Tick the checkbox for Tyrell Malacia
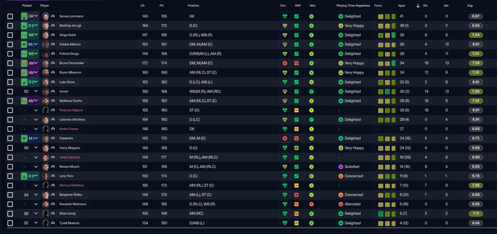Viewport: 497px width, 234px height. point(10,223)
